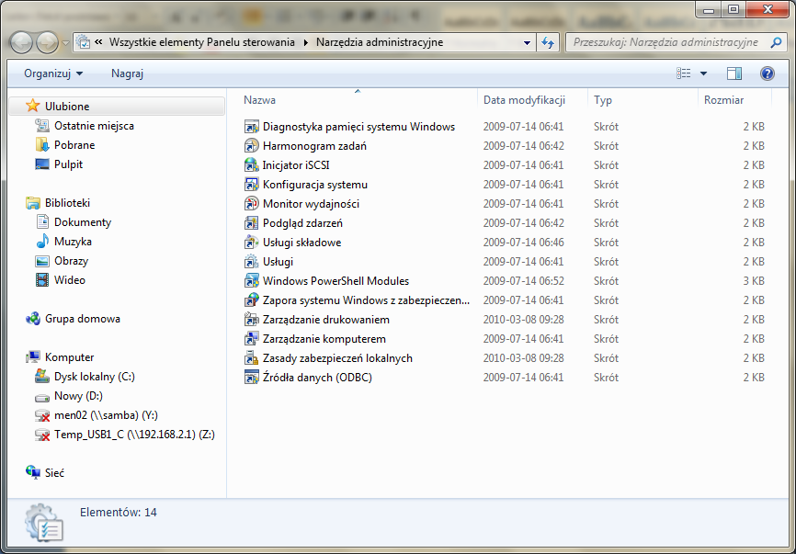This screenshot has width=796, height=554.
Task: Click the Narzędzia administracyjne breadcrumb
Action: [380, 42]
